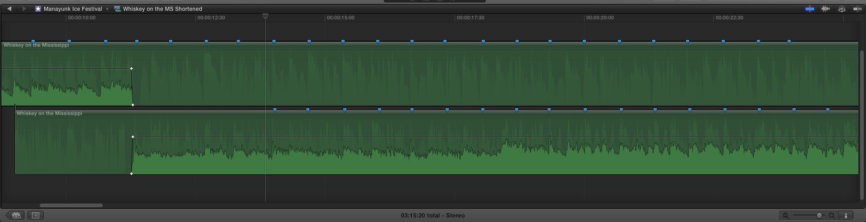Select Whiskey on the MS Shortened breadcrumb
The image size is (866, 222).
(162, 9)
